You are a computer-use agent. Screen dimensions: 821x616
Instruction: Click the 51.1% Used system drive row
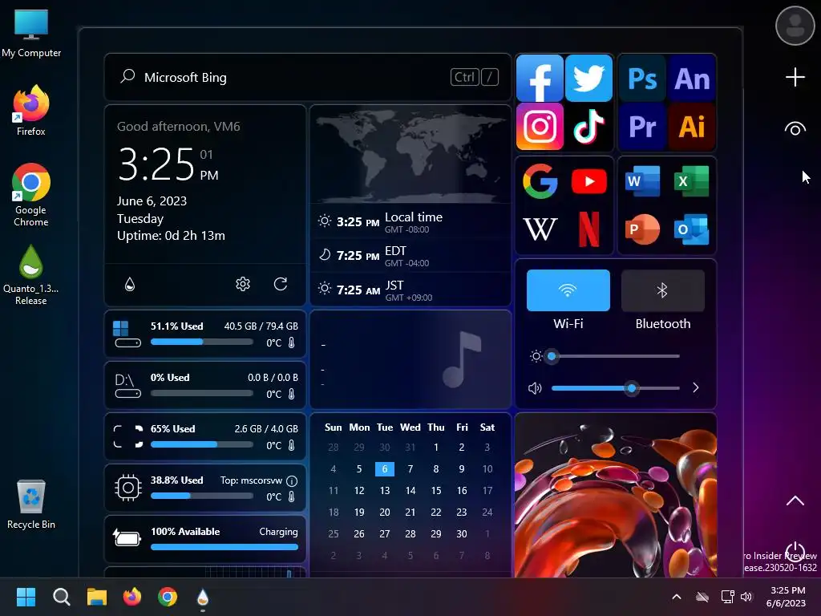(205, 334)
